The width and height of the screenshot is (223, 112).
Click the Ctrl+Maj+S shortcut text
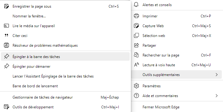click(x=201, y=26)
